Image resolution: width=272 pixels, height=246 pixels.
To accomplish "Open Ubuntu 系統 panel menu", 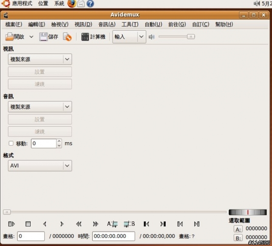I will (59, 3).
